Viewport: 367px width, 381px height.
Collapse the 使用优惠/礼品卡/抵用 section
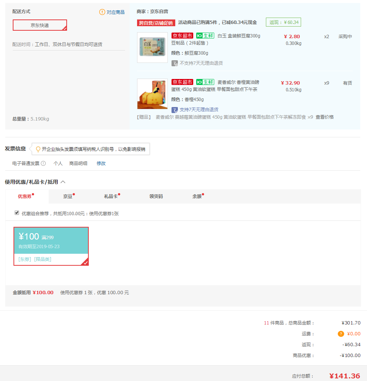[x=63, y=182]
